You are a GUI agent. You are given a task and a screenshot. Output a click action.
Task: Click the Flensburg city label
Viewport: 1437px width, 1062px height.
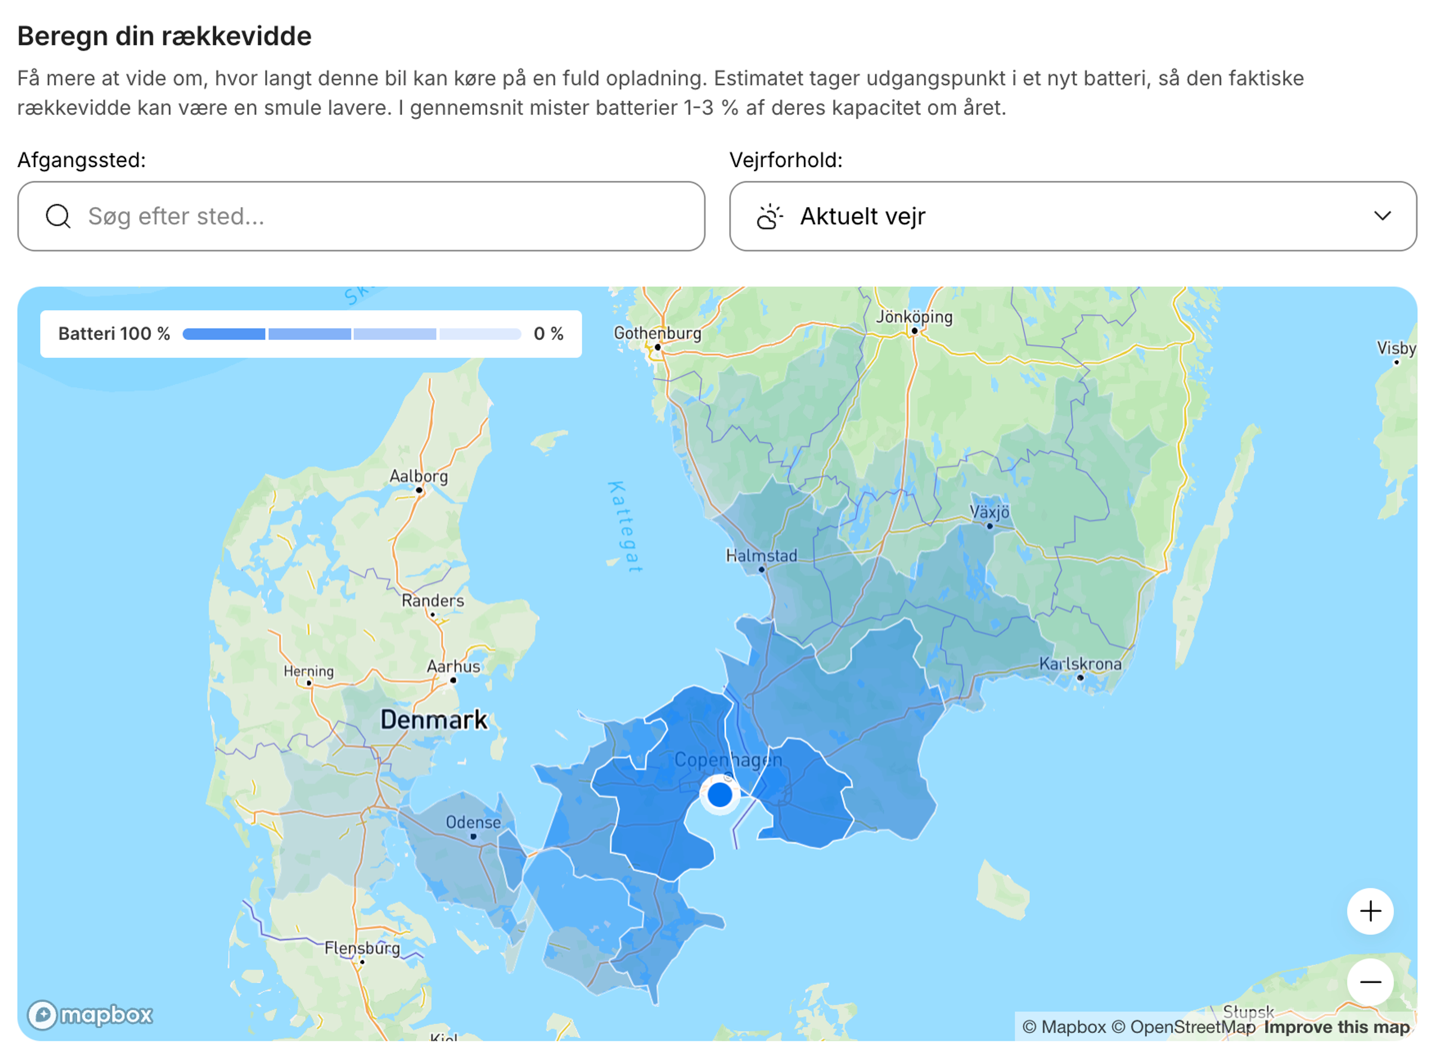362,948
